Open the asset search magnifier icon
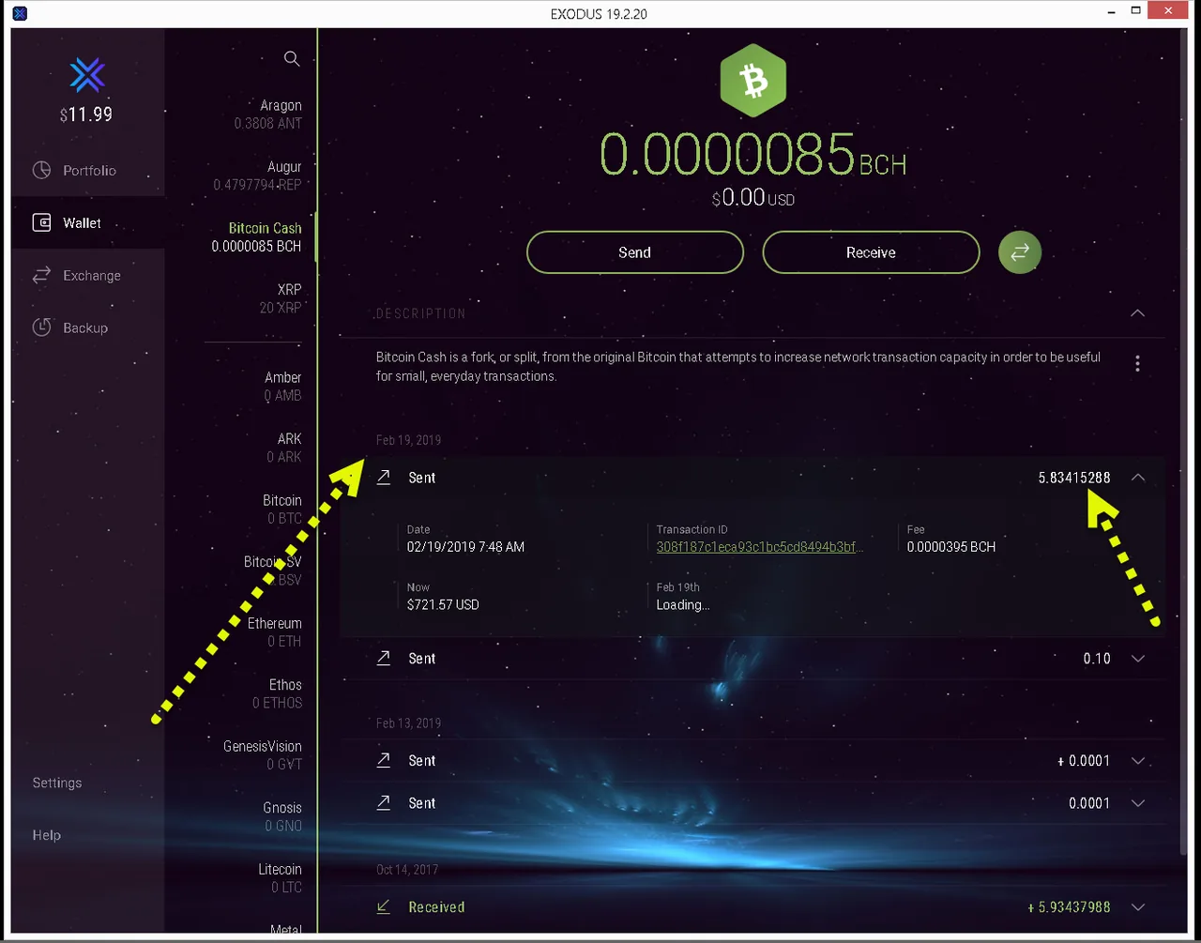This screenshot has height=943, width=1201. [x=292, y=59]
